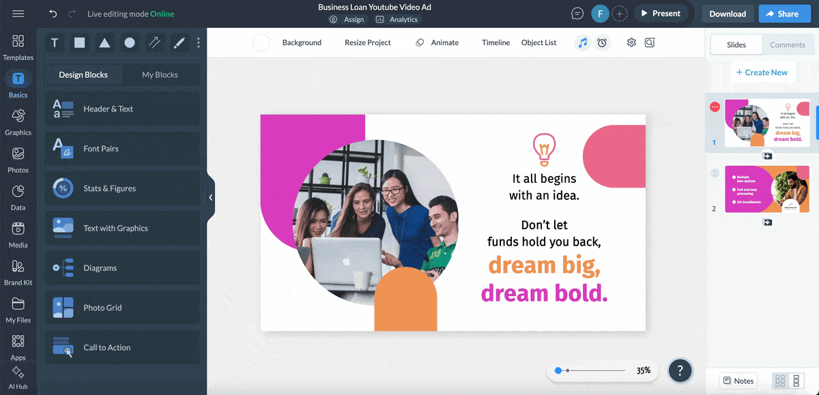This screenshot has width=819, height=395.
Task: Open more shape tools three-dot menu
Action: pos(199,43)
